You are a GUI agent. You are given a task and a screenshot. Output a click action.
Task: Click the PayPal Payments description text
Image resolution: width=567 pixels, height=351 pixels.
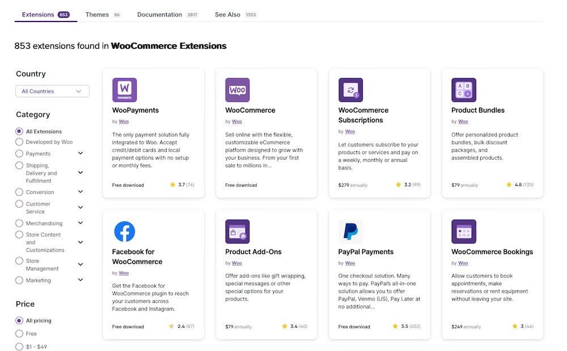[x=379, y=291]
